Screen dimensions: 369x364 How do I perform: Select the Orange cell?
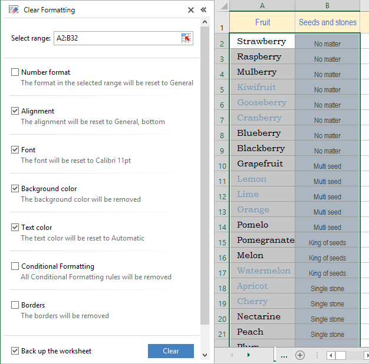[x=262, y=209]
